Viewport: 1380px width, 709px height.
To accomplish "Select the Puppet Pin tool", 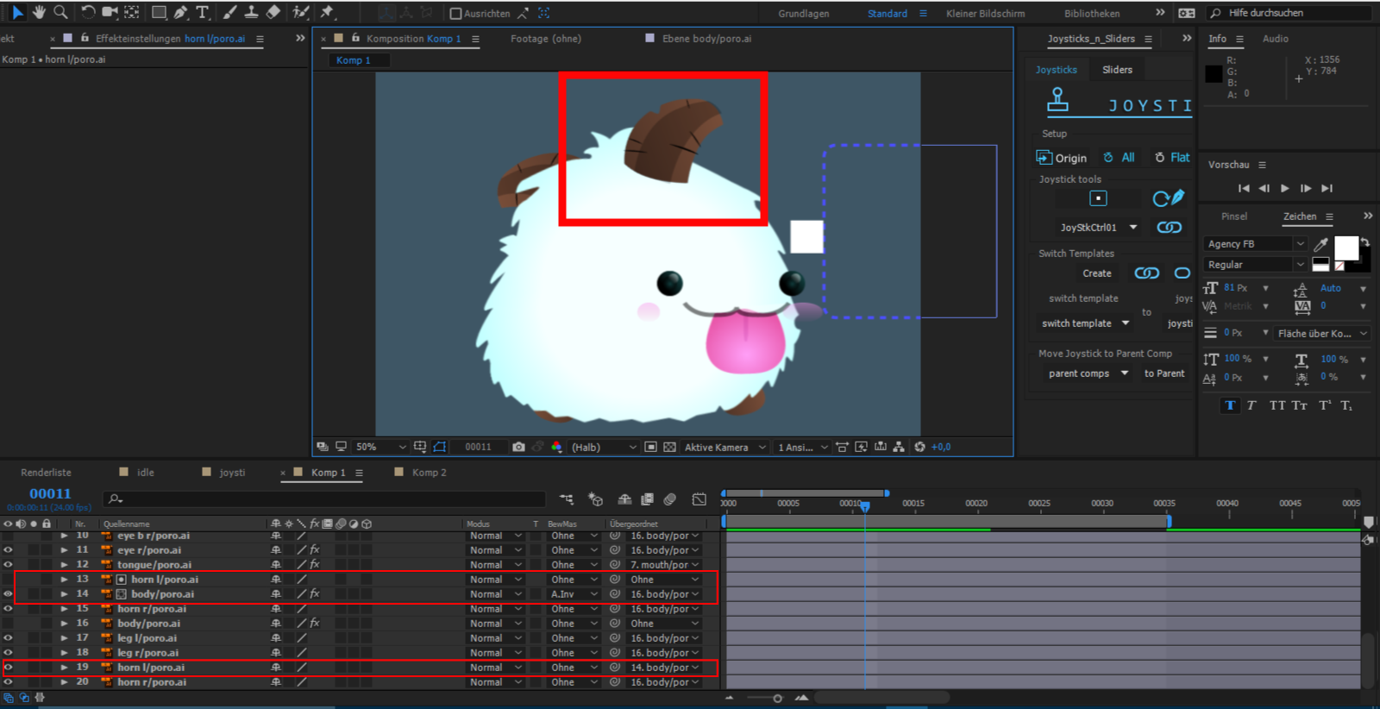I will tap(327, 12).
